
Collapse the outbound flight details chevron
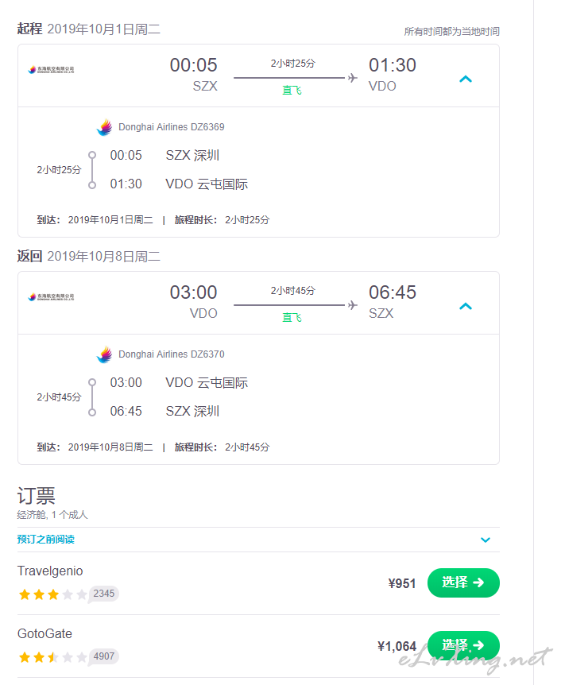pyautogui.click(x=466, y=79)
